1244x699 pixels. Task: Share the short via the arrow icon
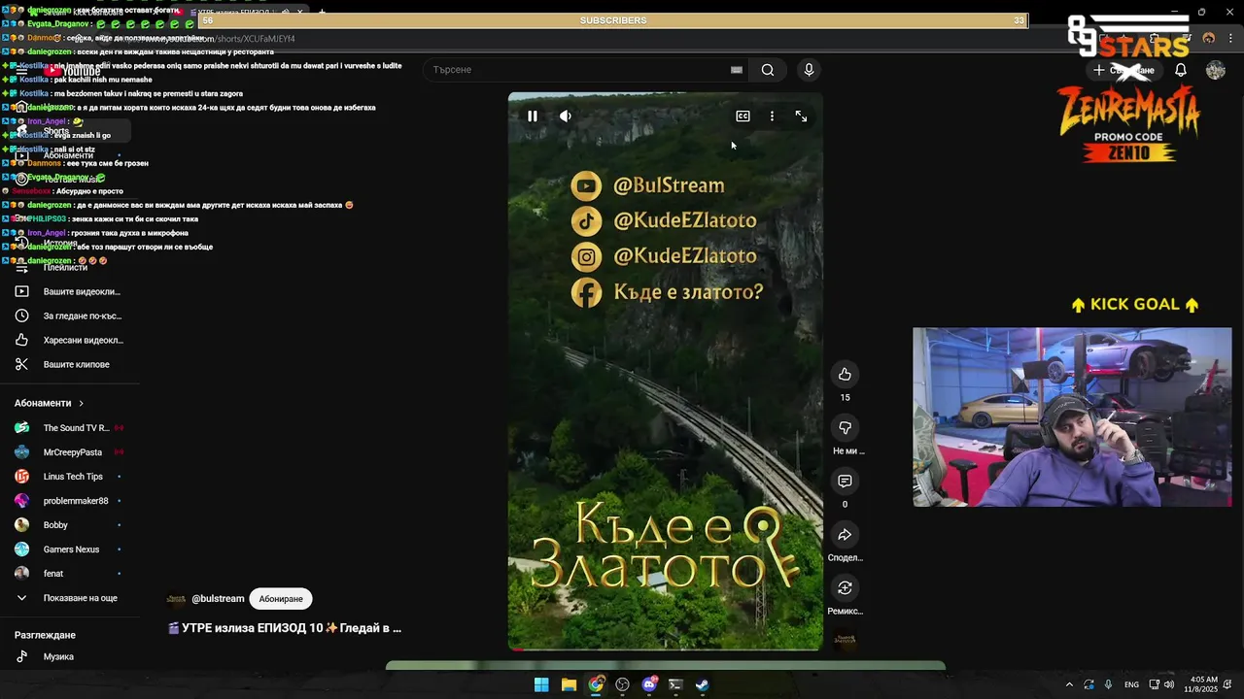point(845,535)
